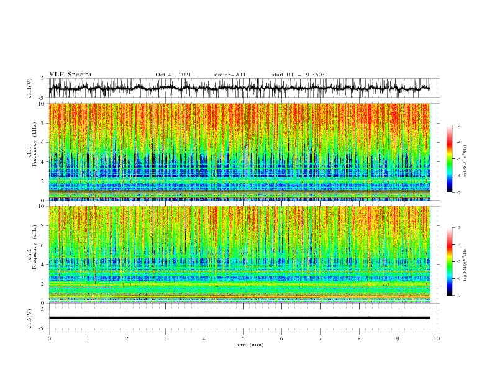492x380 pixels.
Task: Click the "VLF Spectra" title text
Action: coord(70,75)
